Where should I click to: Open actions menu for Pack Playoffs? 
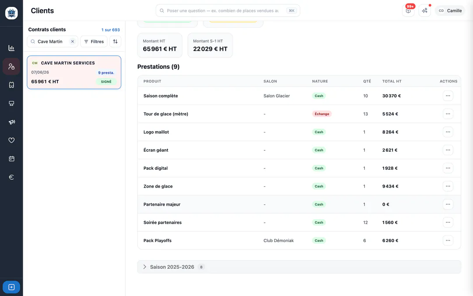click(448, 241)
